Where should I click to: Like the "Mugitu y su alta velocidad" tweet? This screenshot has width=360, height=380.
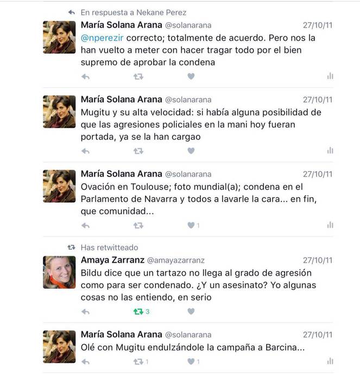(x=191, y=151)
